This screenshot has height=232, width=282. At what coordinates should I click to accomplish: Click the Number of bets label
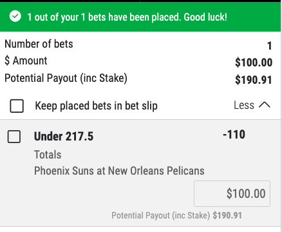(x=39, y=44)
